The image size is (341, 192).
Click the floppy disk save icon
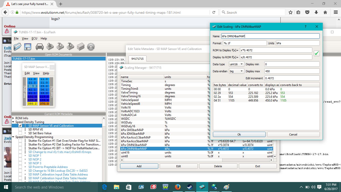point(27,47)
